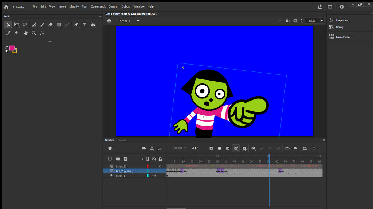Viewport: 373px width, 209px height.
Task: Select the Lasso tool
Action: pyautogui.click(x=25, y=25)
